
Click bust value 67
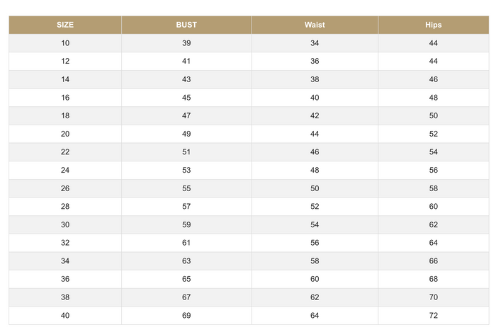(x=186, y=297)
